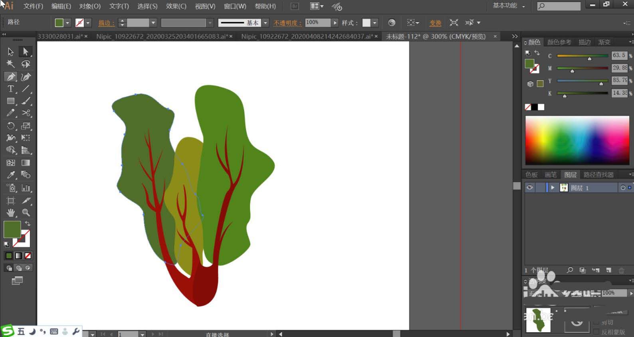The width and height of the screenshot is (634, 337).
Task: Click the Scissors tool
Action: click(26, 113)
